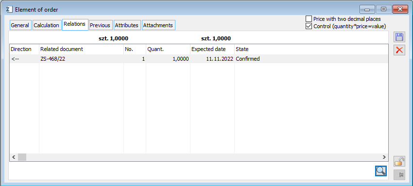Viewport: 413px width, 186px height.
Task: Open the Calculation tab
Action: (46, 25)
